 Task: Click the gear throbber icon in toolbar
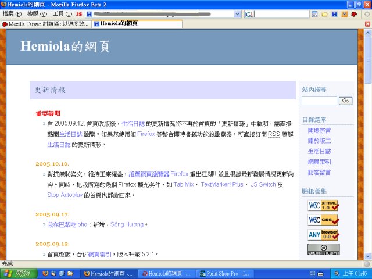point(367,14)
